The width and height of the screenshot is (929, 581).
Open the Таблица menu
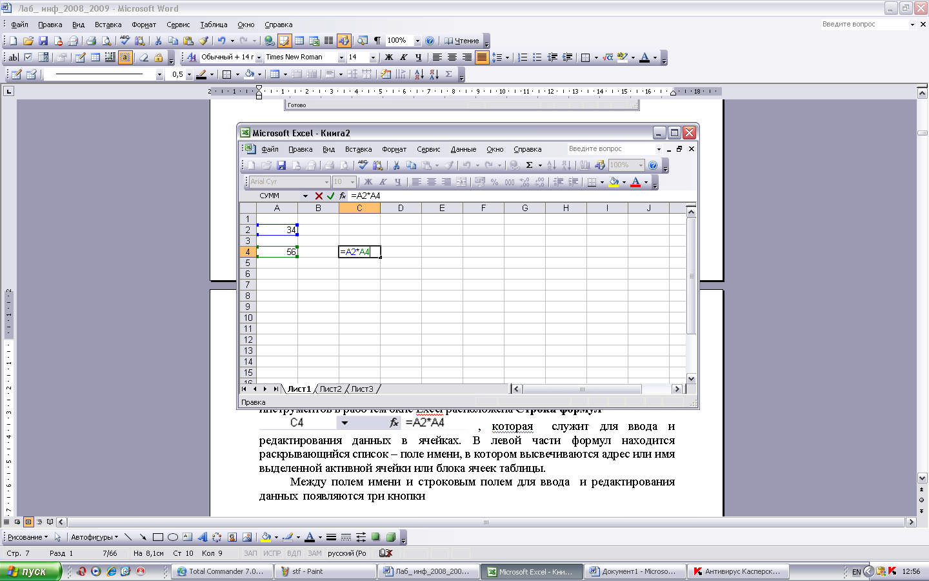pos(214,25)
